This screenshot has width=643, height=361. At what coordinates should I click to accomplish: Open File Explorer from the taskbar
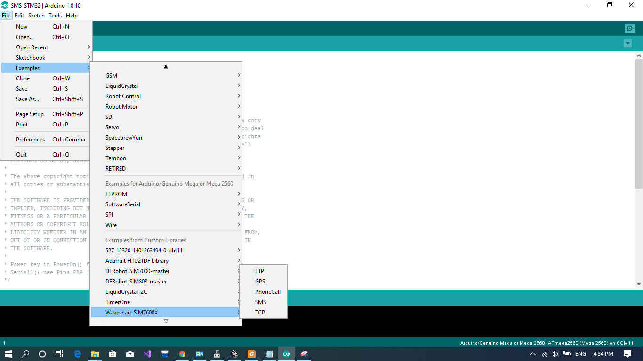click(95, 354)
